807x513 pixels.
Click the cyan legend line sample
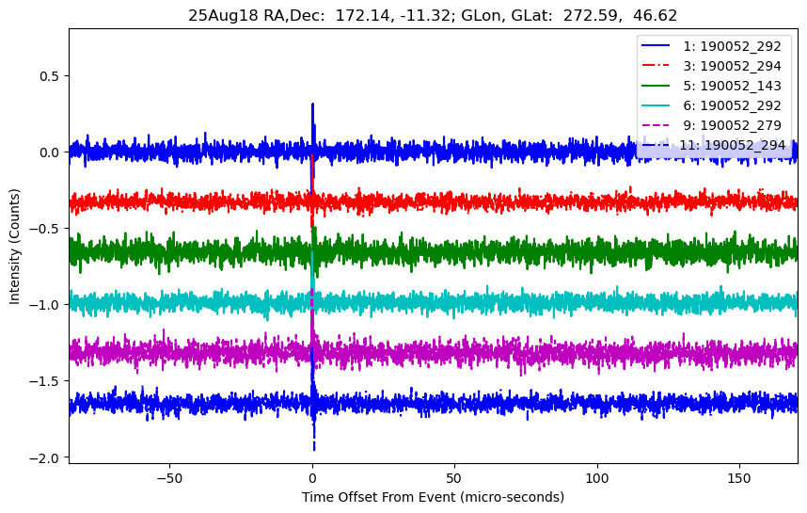click(x=656, y=105)
